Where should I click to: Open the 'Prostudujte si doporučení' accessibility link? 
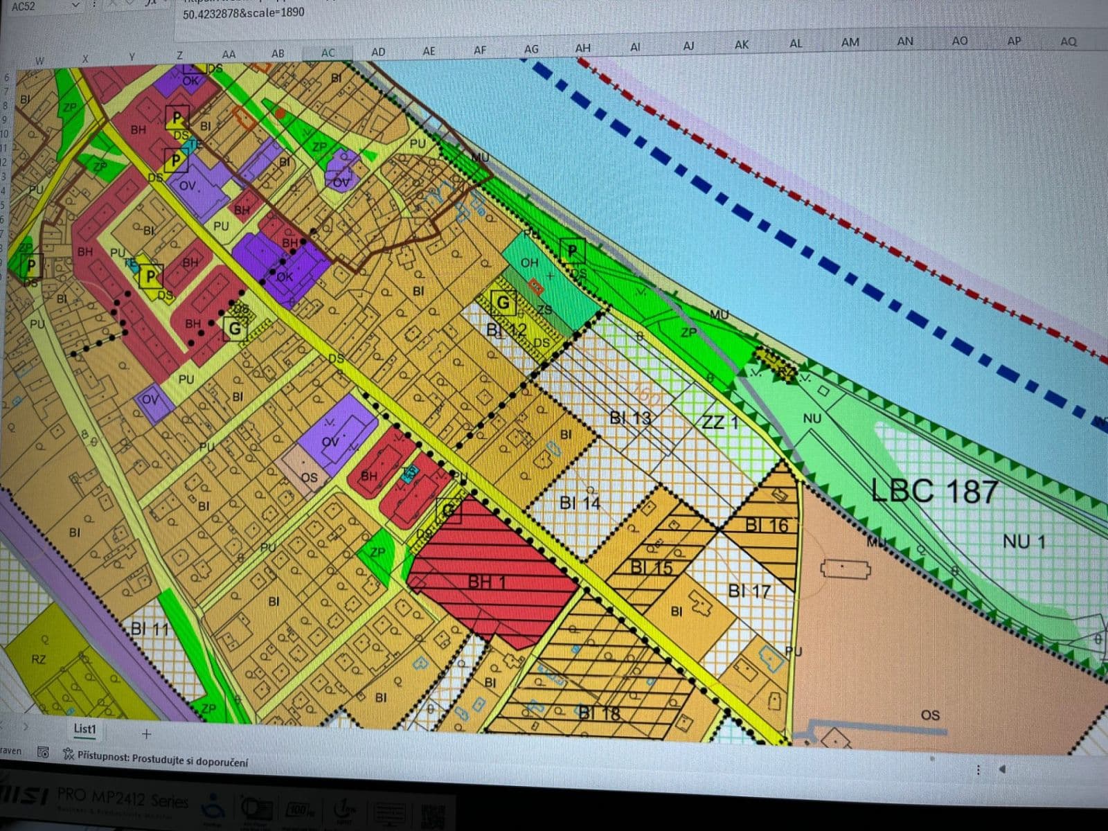click(166, 758)
